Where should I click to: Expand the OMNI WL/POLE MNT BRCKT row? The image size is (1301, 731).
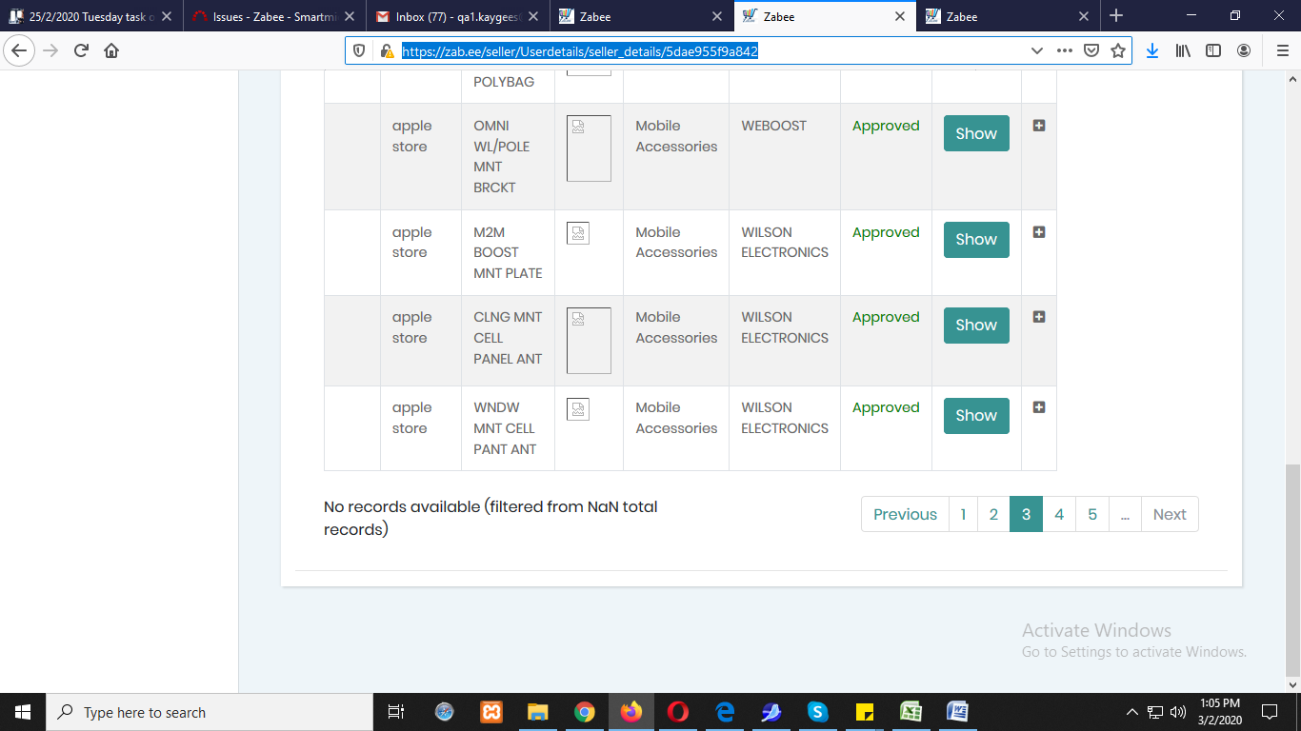click(x=1039, y=125)
